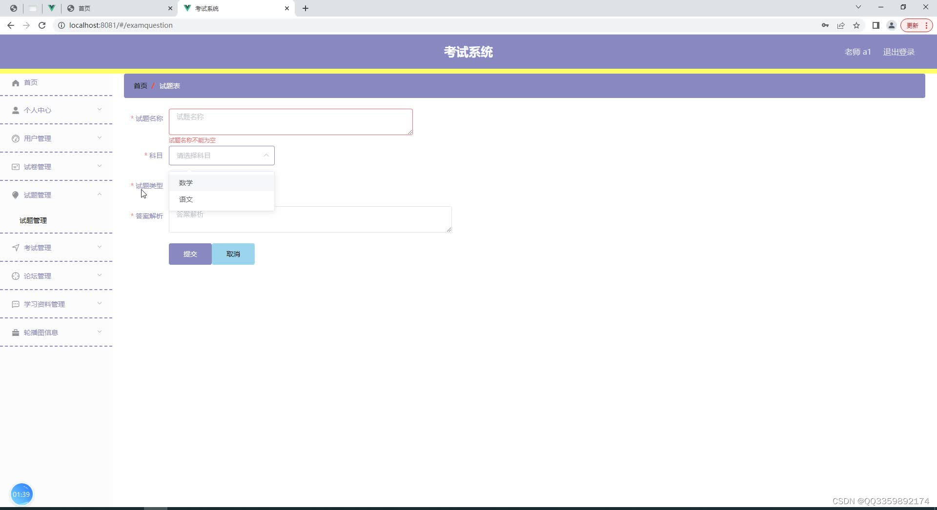Bookmark this page with the star icon
Screen dimensions: 937x510
click(x=856, y=25)
